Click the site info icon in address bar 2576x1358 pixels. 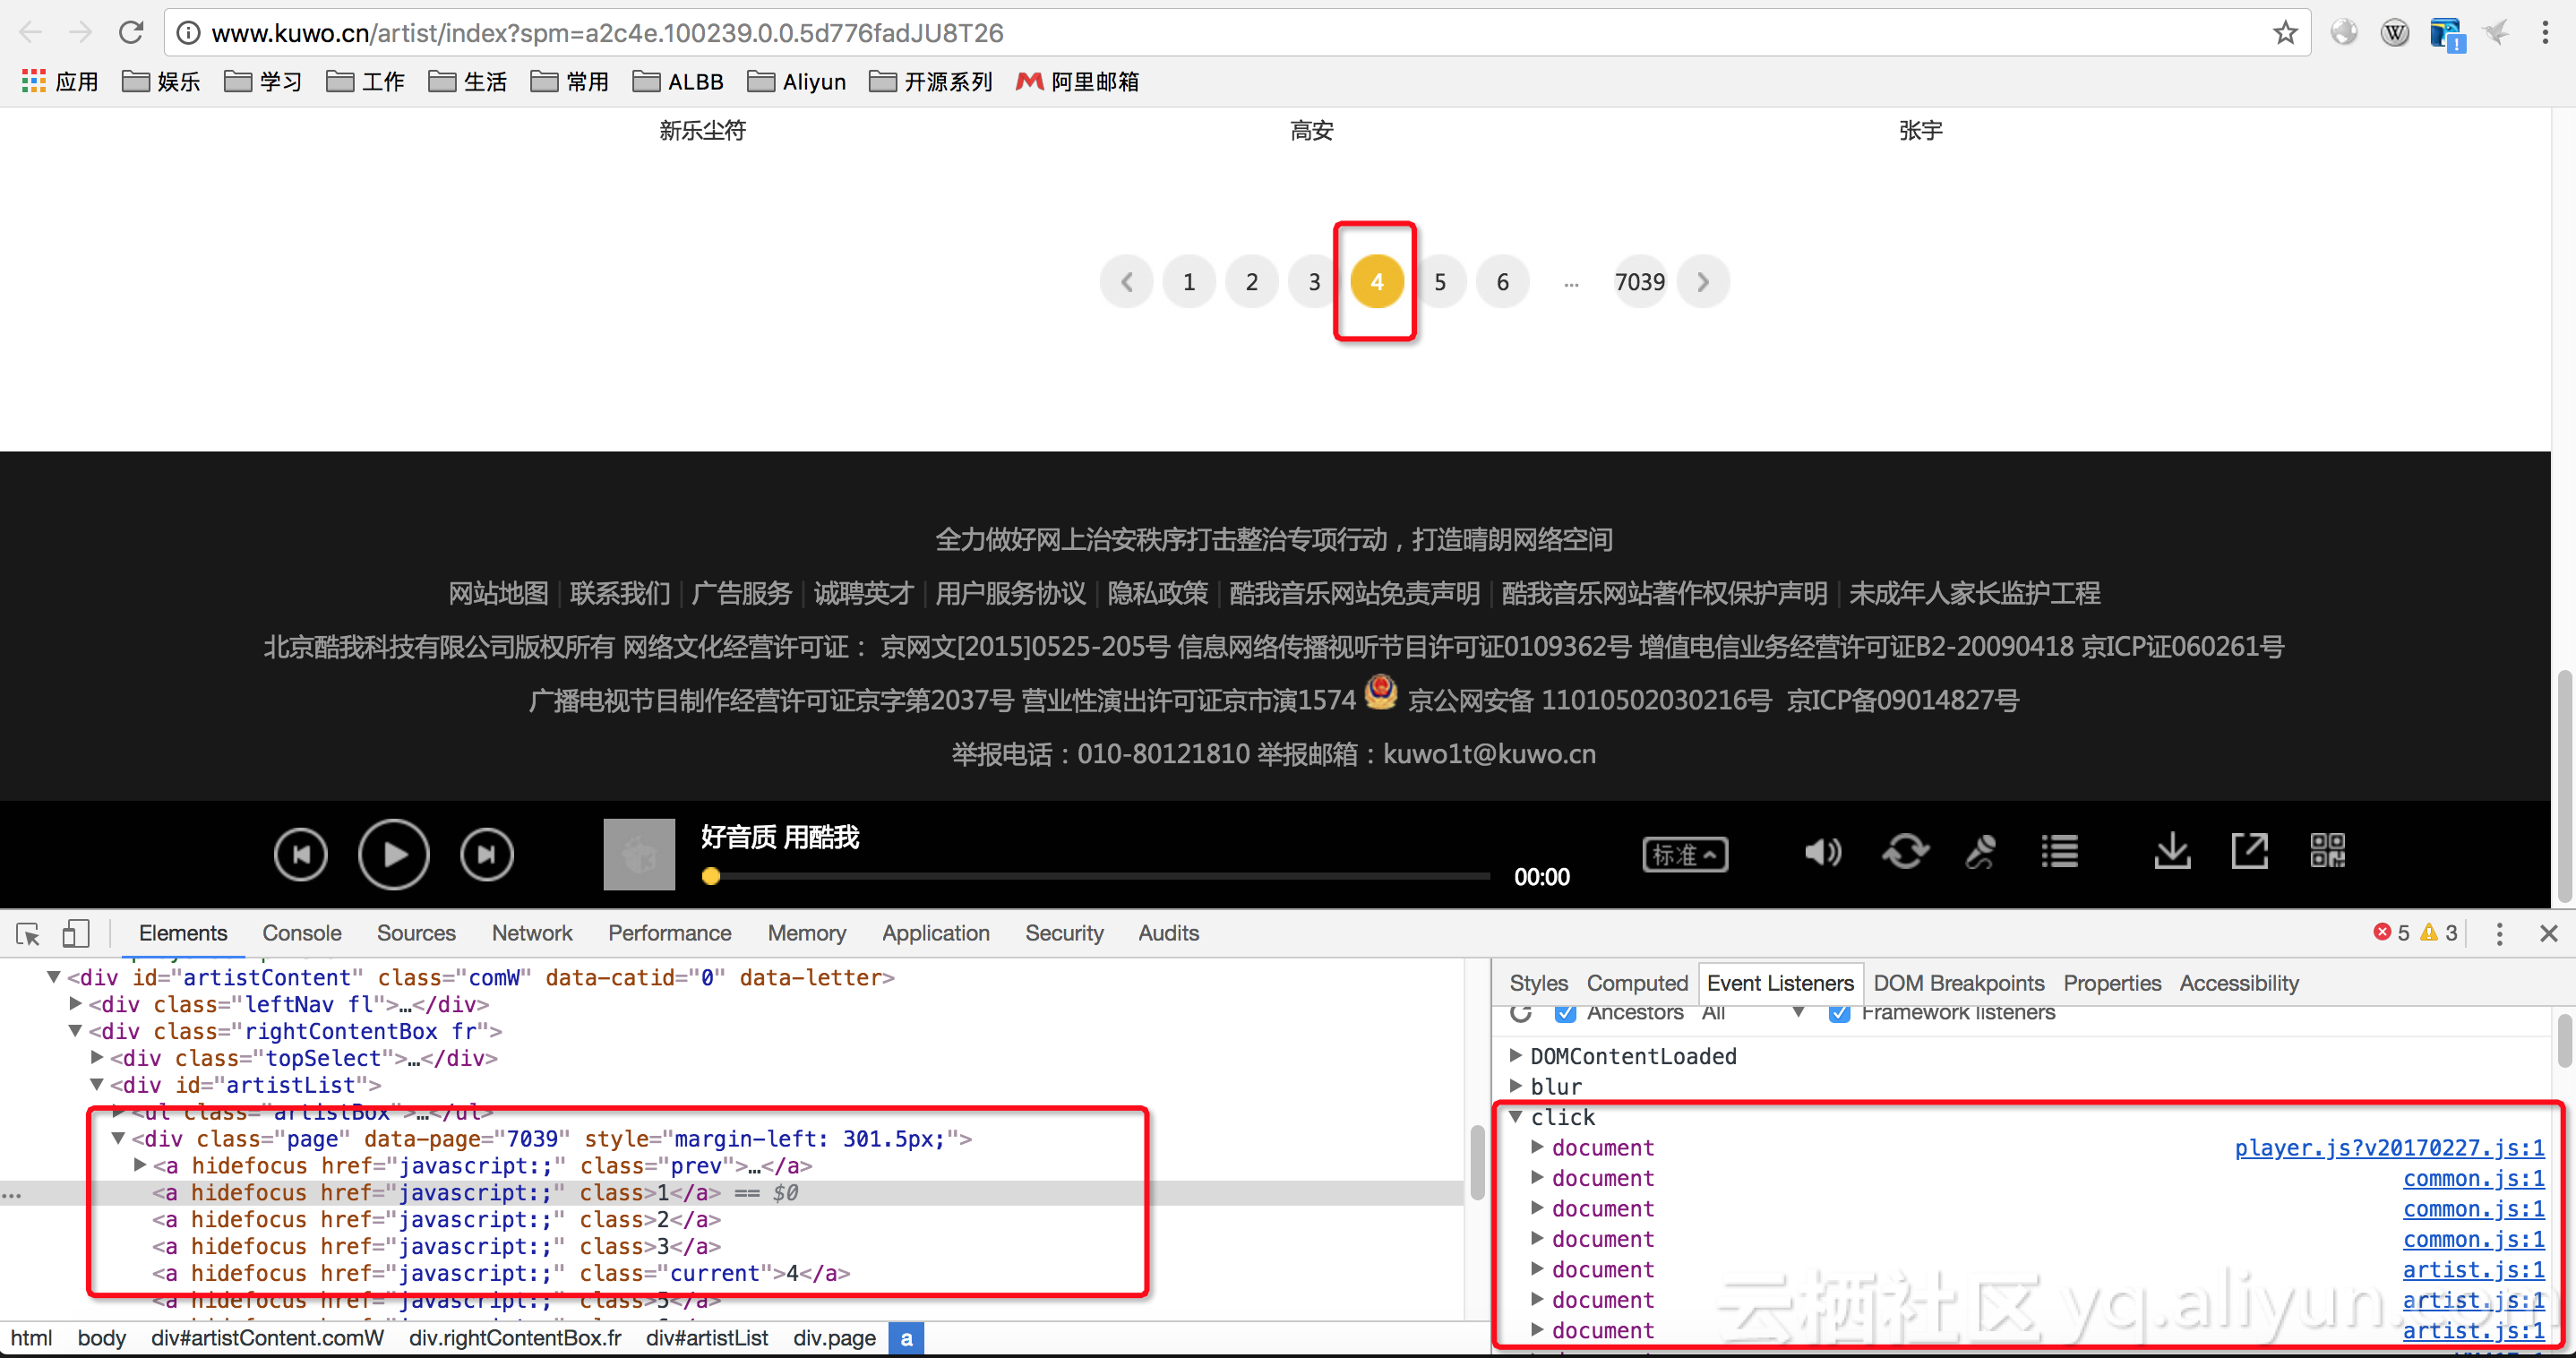188,33
